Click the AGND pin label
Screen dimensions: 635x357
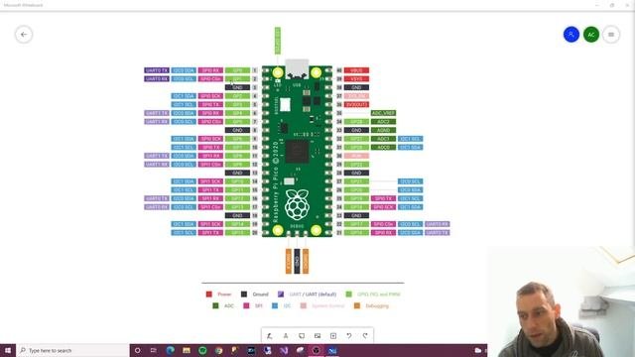(383, 130)
